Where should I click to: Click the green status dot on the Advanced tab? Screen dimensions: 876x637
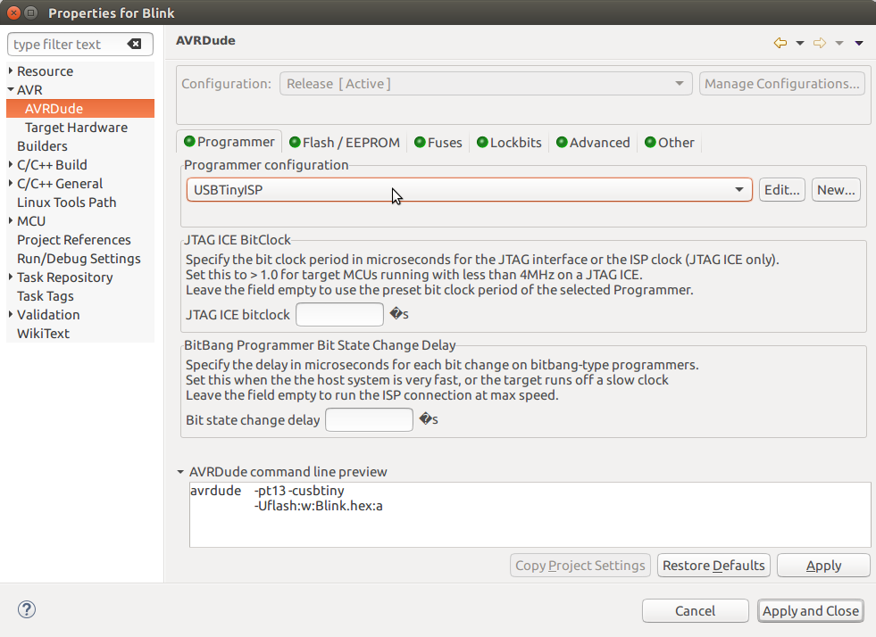pos(562,142)
